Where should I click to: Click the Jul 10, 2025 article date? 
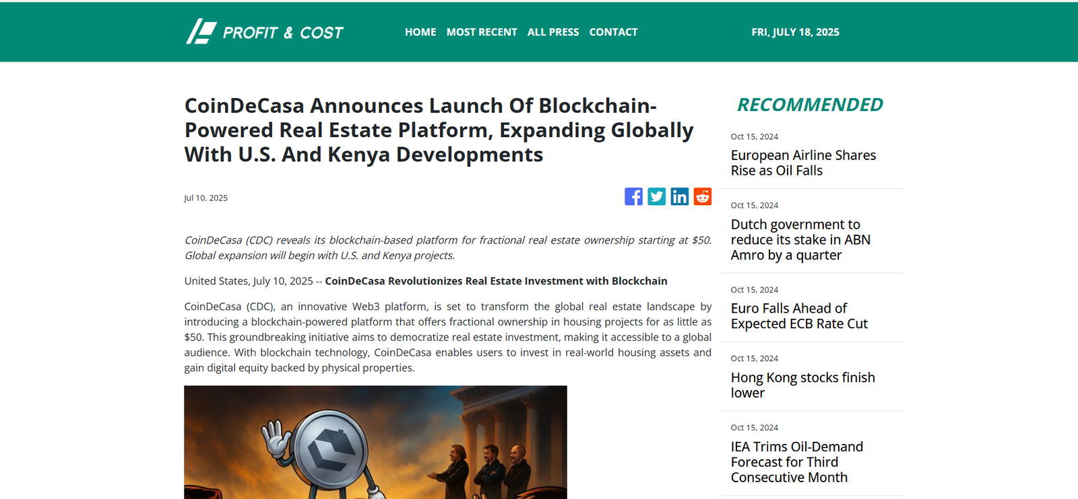point(205,198)
